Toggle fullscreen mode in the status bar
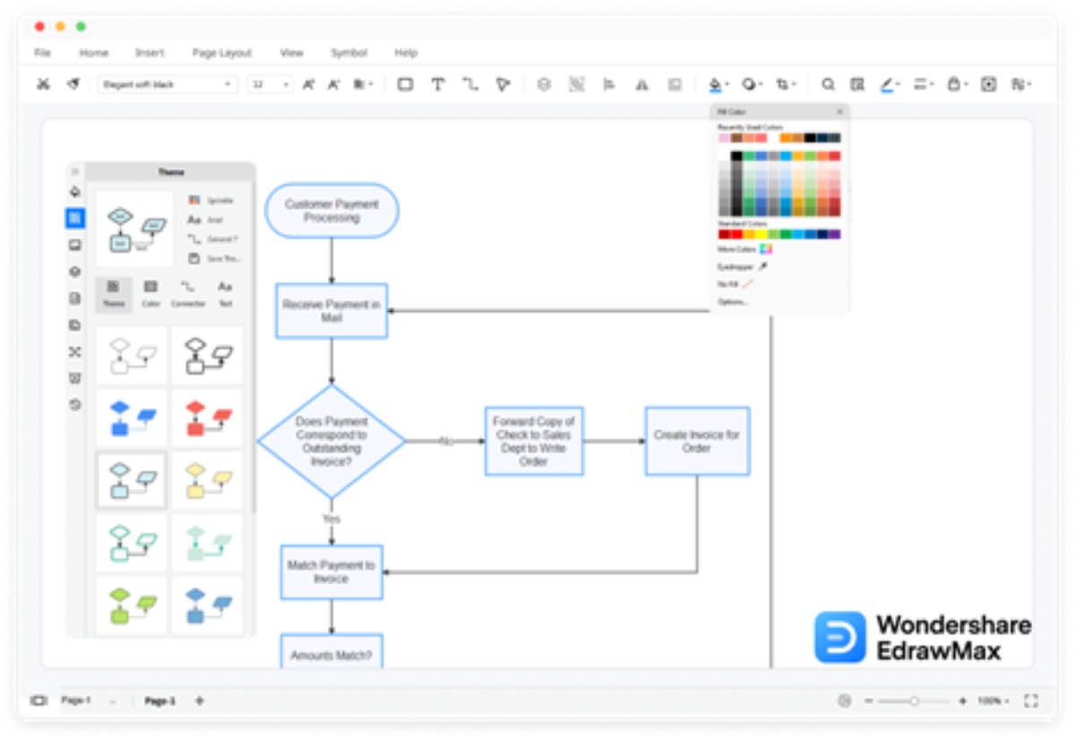Viewport: 1075px width, 740px height. click(x=1030, y=701)
